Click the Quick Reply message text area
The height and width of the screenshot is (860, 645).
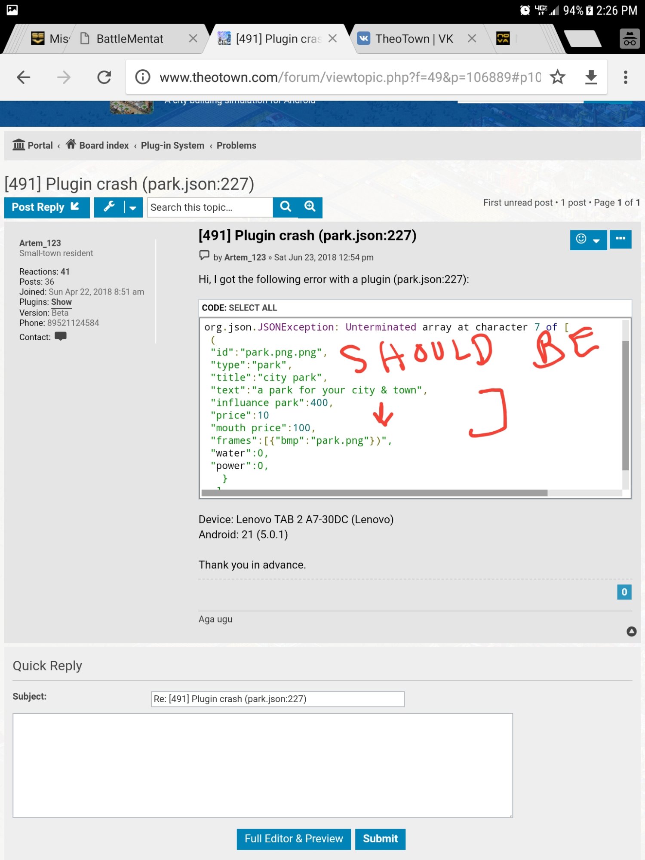263,765
